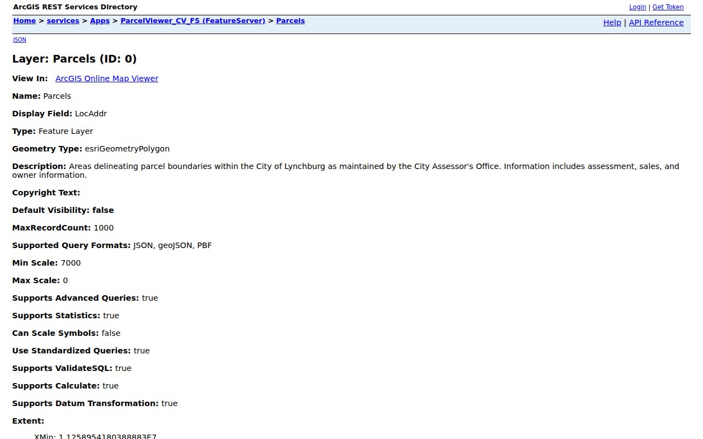Click the MaxRecordCount value 1000
The width and height of the screenshot is (703, 439).
click(104, 228)
